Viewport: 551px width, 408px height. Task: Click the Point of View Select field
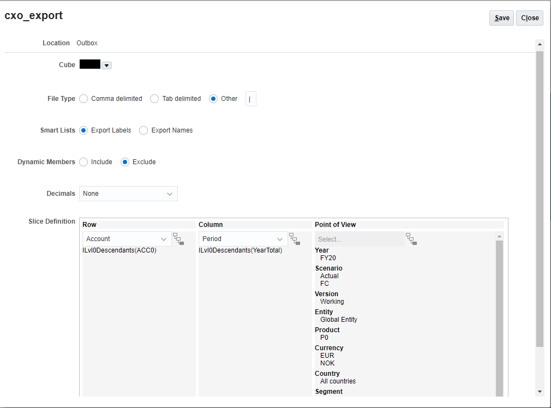point(360,239)
